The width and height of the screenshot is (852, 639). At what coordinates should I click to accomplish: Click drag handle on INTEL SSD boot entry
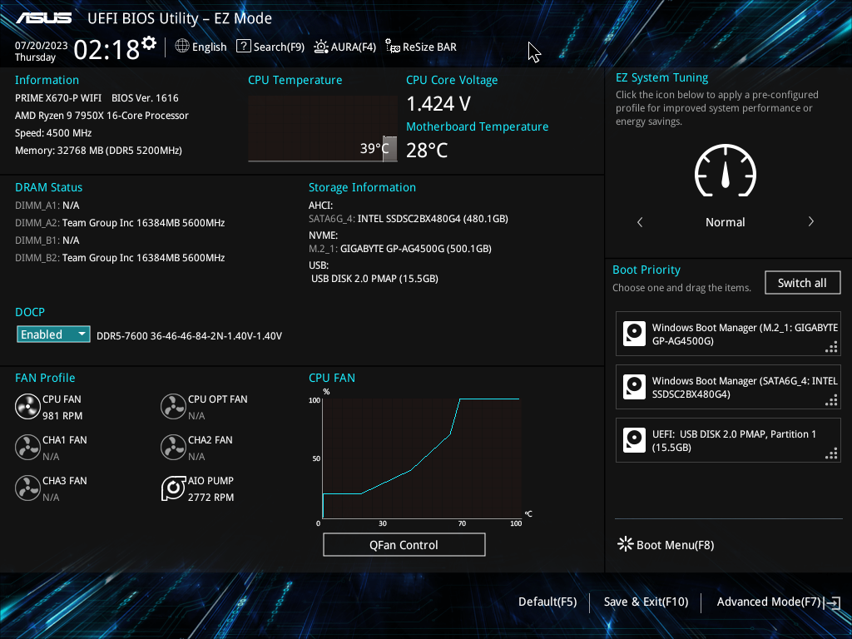pyautogui.click(x=831, y=400)
